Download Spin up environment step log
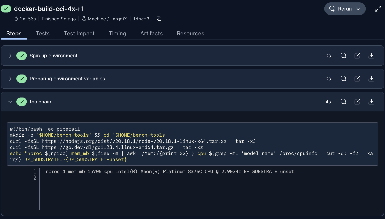 pyautogui.click(x=372, y=56)
